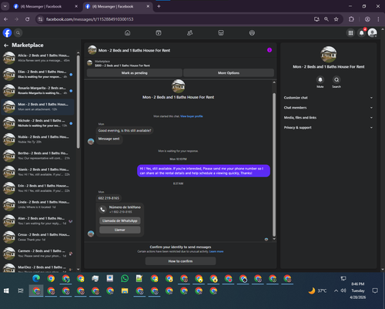Expand Privacy & support section
The width and height of the screenshot is (385, 309).
[x=328, y=128]
